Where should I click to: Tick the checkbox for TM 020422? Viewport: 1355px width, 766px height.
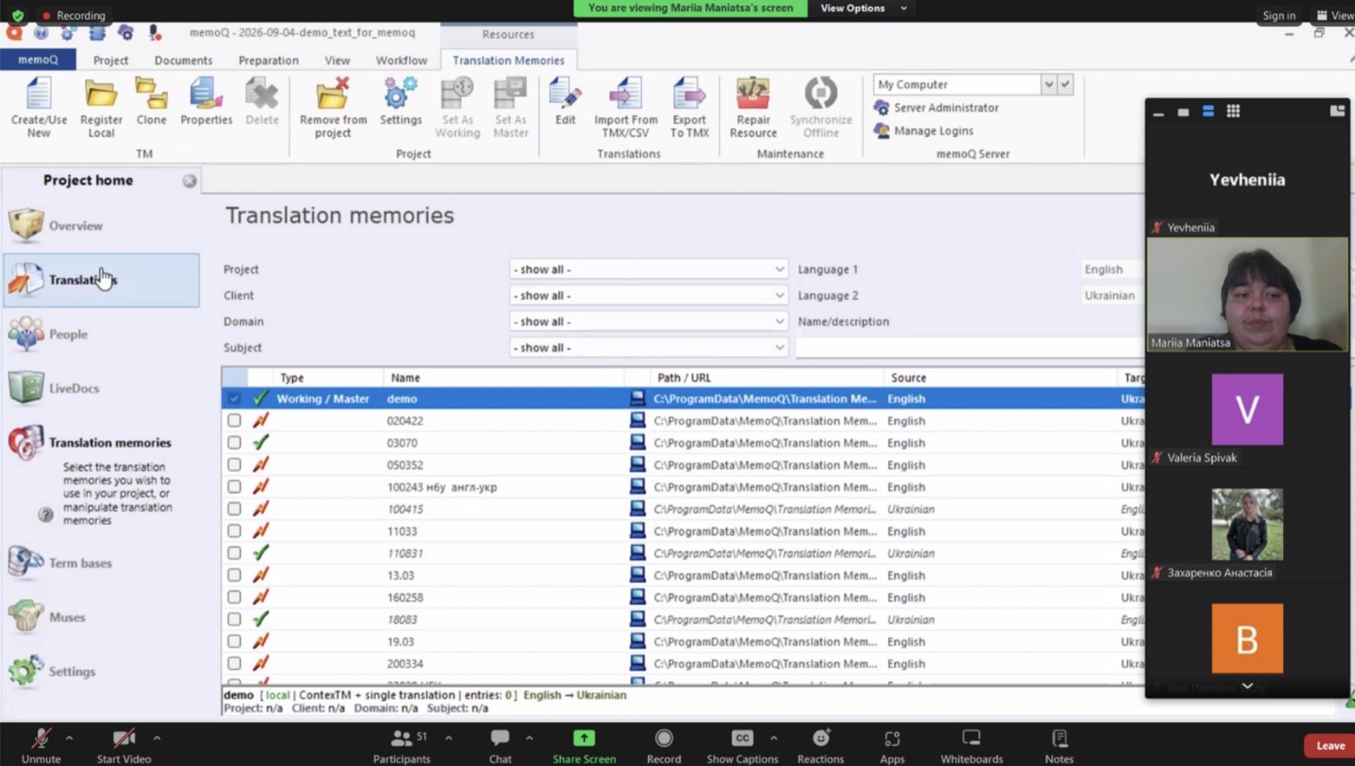tap(235, 421)
